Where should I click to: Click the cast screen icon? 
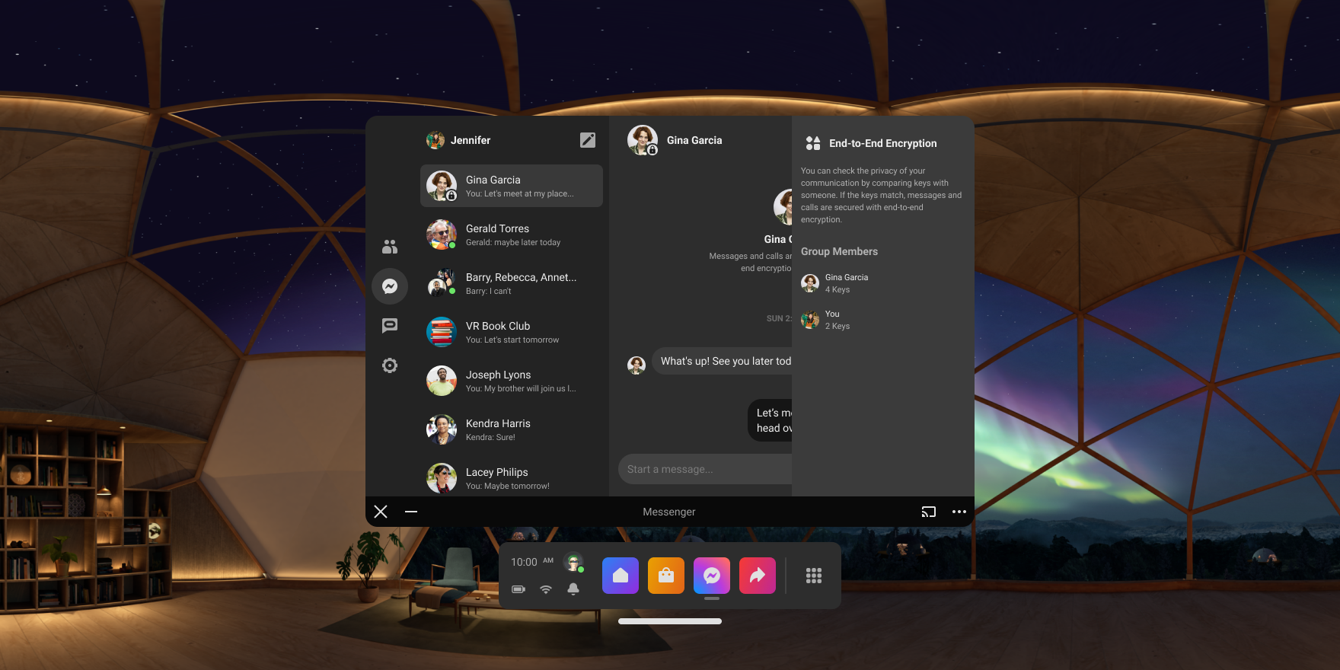point(928,512)
